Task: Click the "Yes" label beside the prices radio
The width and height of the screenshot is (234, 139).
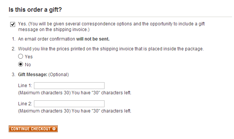Action: [29, 56]
